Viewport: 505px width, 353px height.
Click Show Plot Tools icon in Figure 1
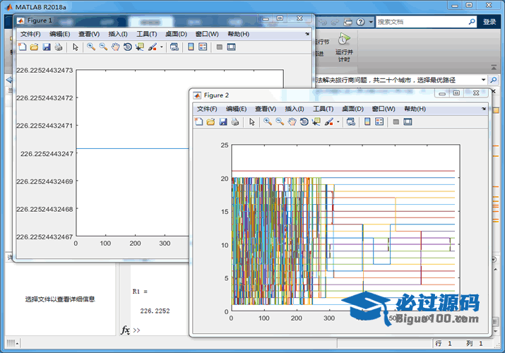click(x=231, y=47)
